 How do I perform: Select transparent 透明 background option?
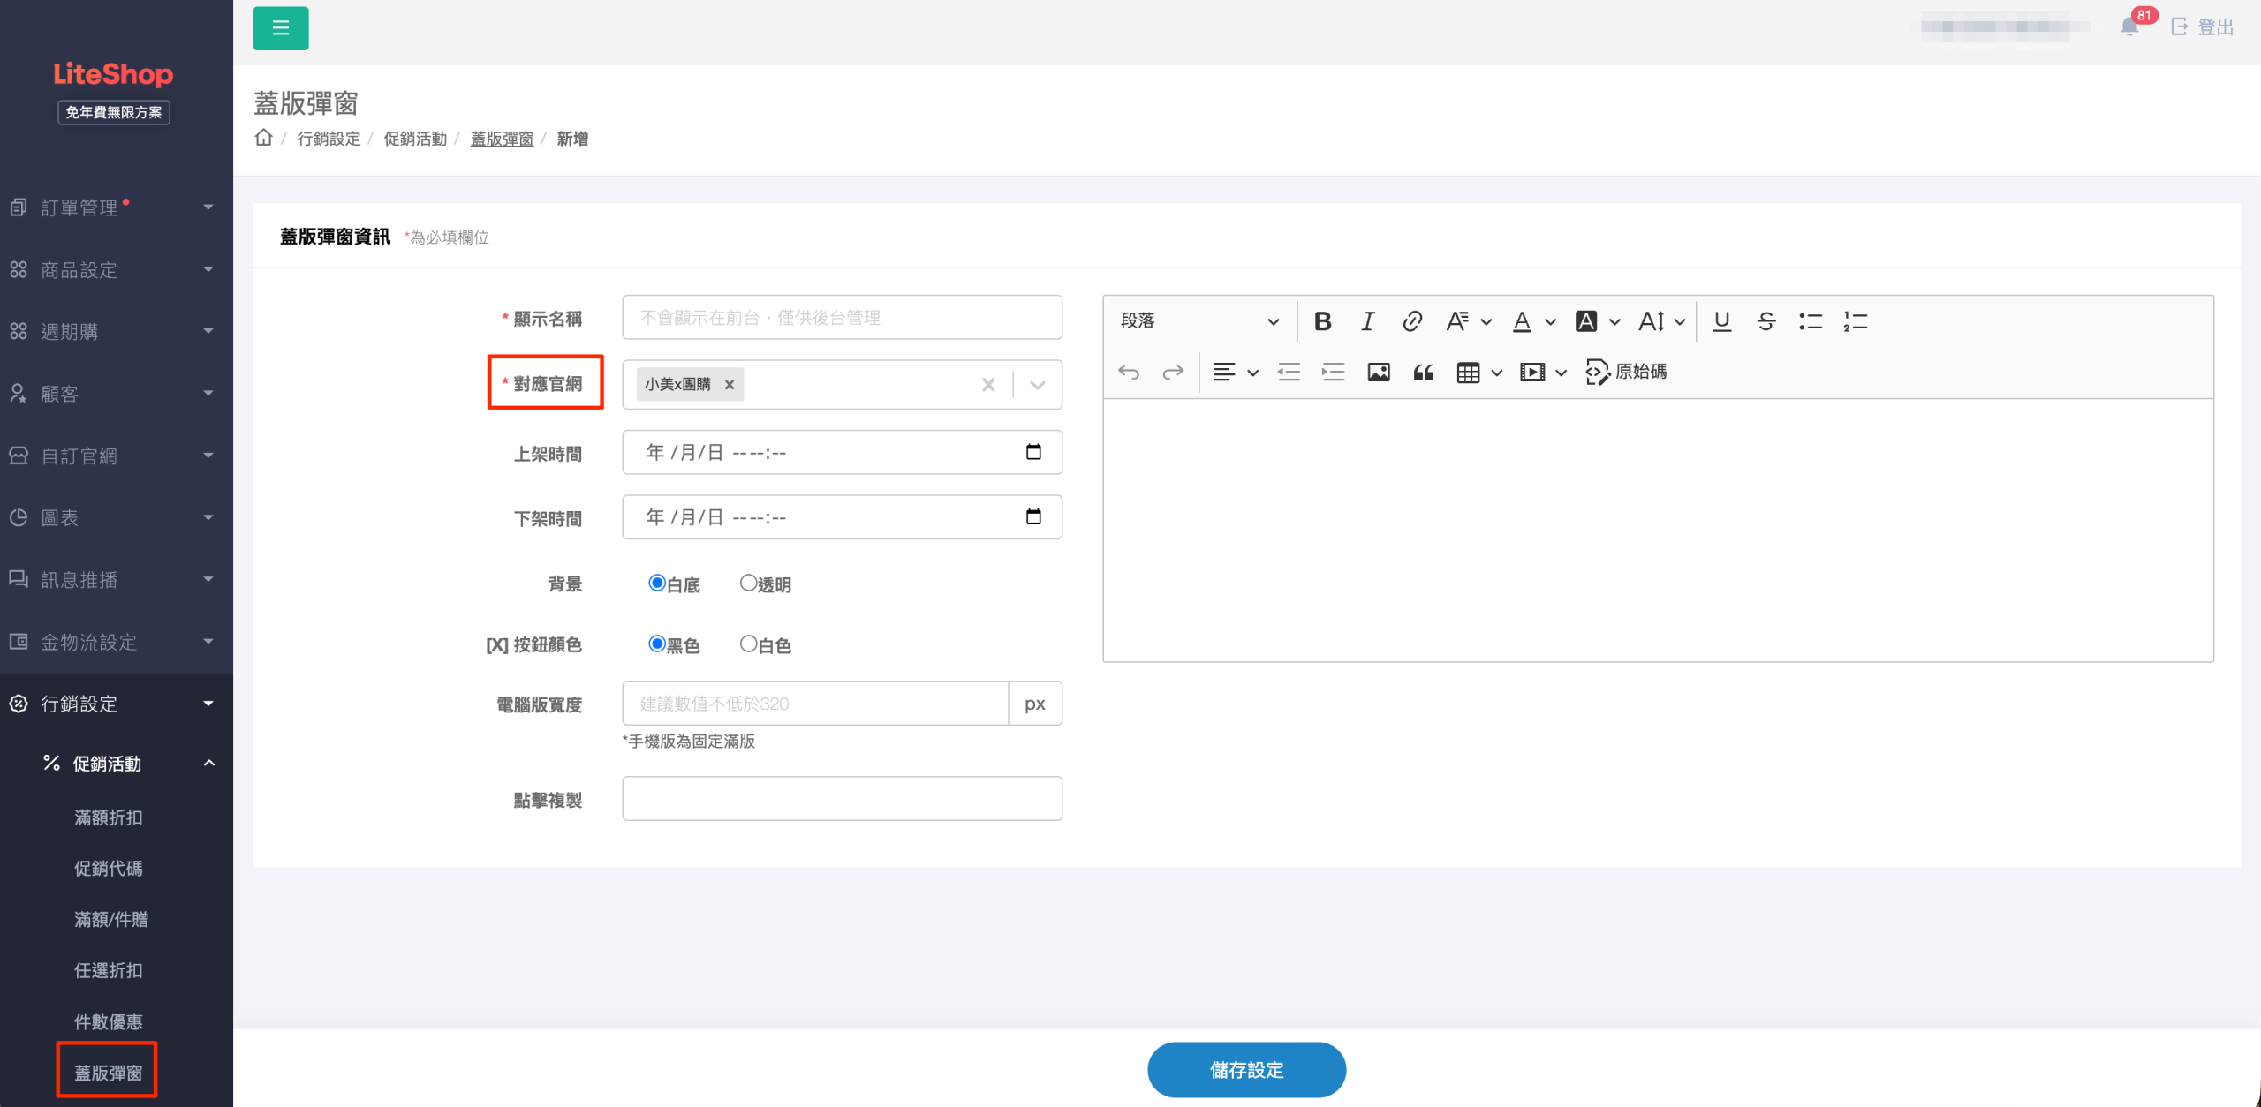point(748,584)
